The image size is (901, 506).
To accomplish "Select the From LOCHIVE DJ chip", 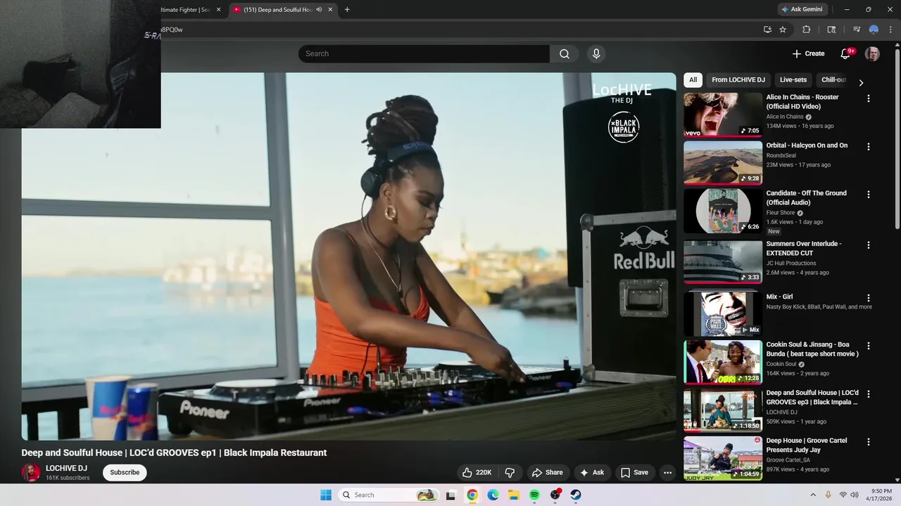I will [738, 80].
